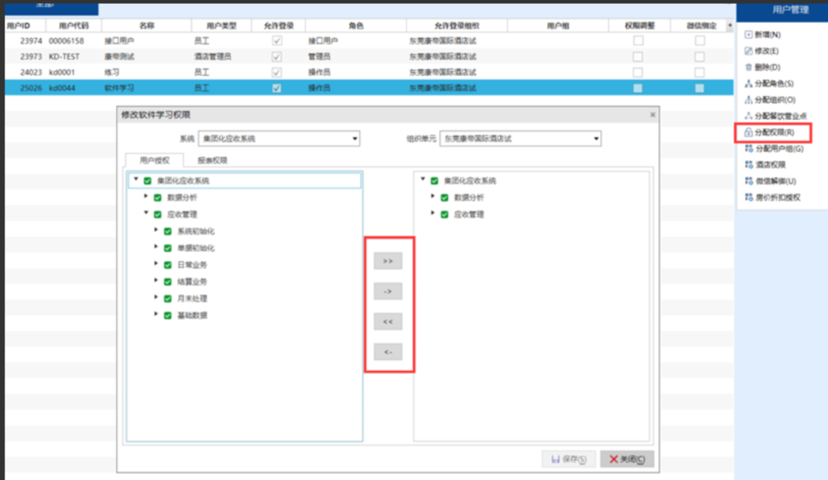Click the 新增(N) add user icon
Image resolution: width=828 pixels, height=480 pixels.
tap(749, 35)
